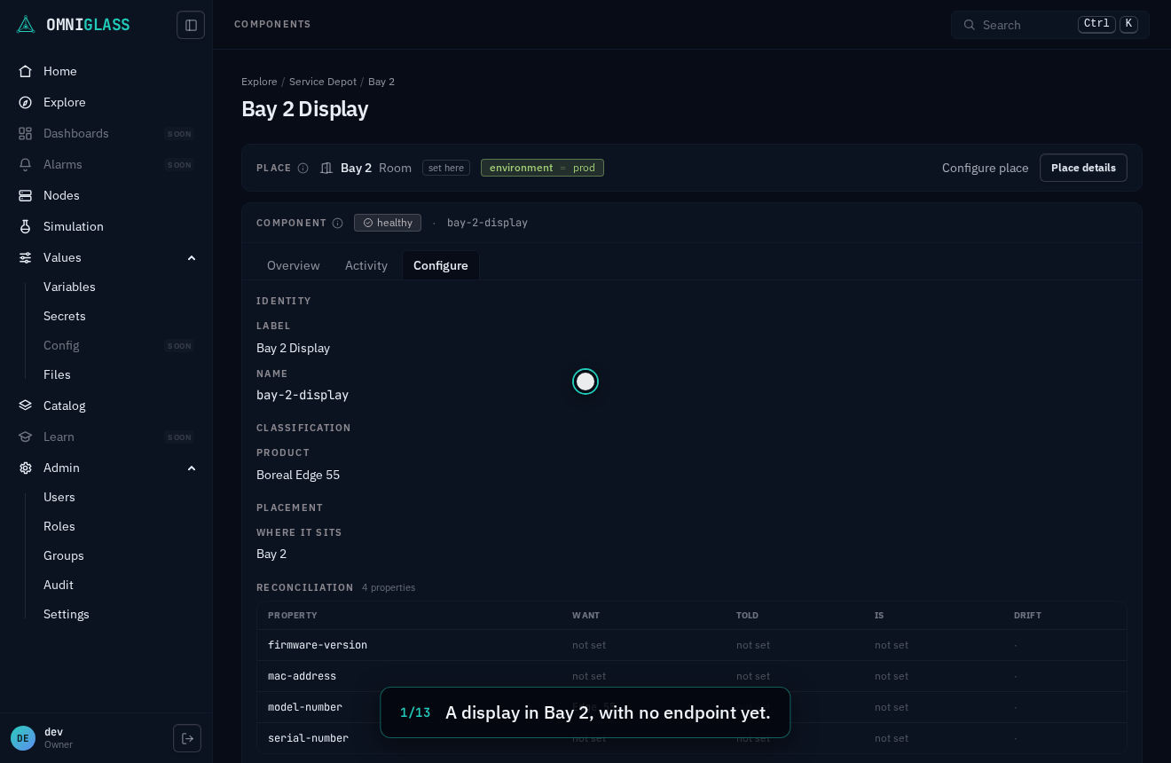Click the info icon beside PLACE
The width and height of the screenshot is (1171, 763).
tap(303, 168)
